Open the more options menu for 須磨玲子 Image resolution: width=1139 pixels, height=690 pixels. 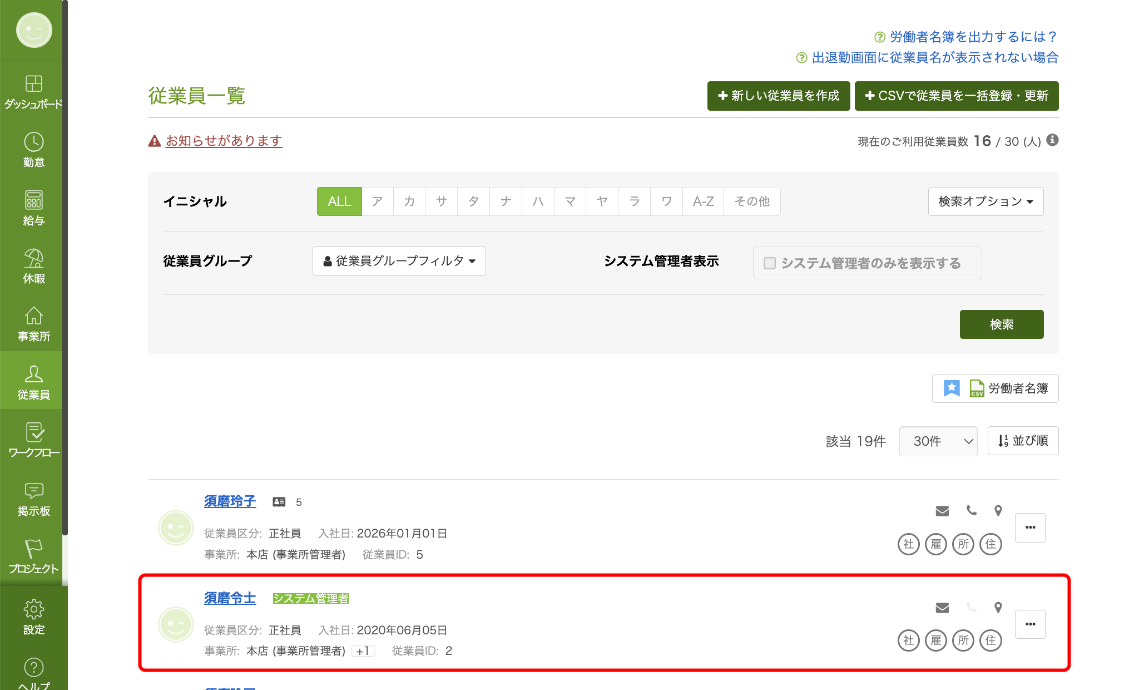1030,528
